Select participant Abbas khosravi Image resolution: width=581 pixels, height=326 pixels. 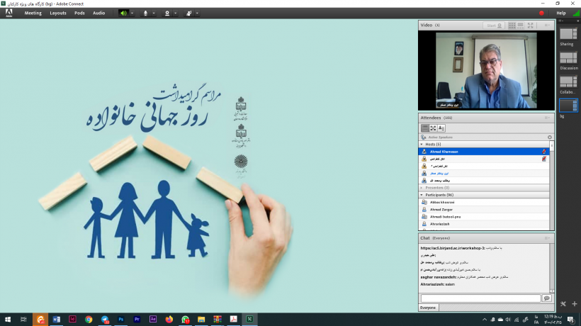tap(484, 202)
